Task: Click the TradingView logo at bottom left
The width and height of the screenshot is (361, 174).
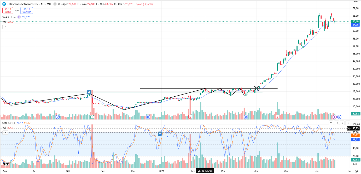Action: pyautogui.click(x=6, y=164)
